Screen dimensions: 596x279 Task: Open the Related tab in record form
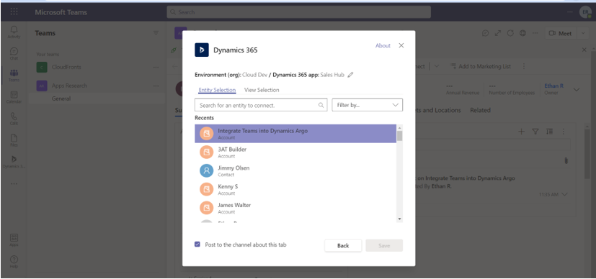click(x=480, y=110)
